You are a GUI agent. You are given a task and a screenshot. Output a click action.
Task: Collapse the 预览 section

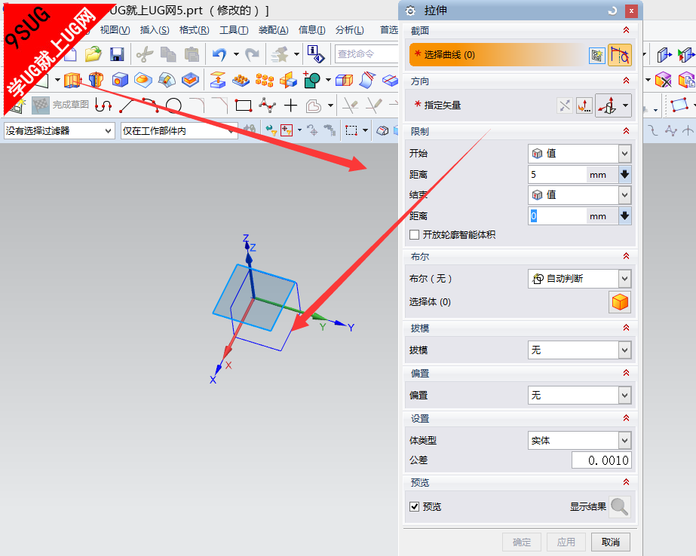pos(627,482)
